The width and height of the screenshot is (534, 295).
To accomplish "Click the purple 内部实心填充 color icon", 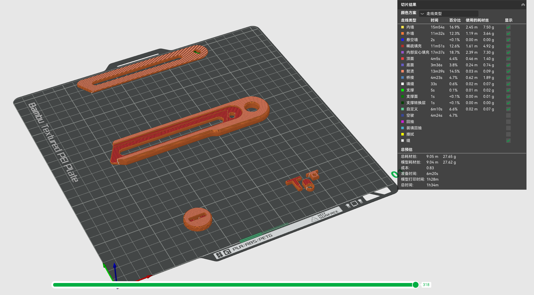I will tap(402, 53).
